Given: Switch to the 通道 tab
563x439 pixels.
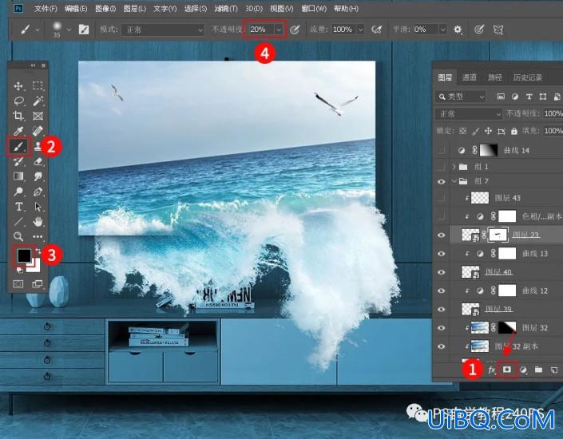Looking at the screenshot, I should point(469,77).
